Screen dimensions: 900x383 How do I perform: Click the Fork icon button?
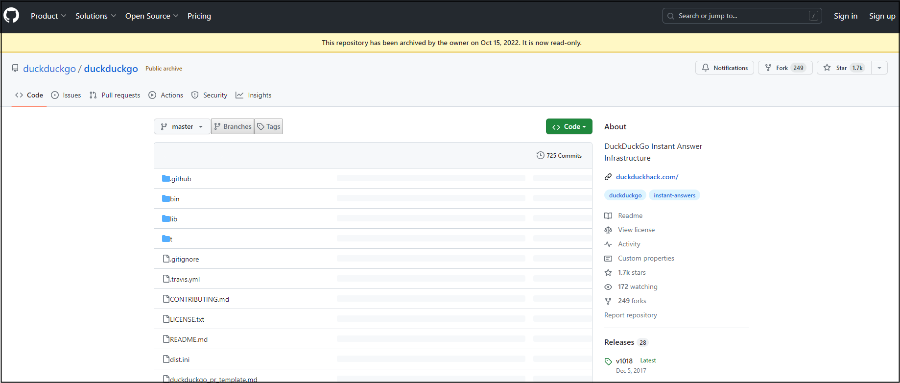768,68
